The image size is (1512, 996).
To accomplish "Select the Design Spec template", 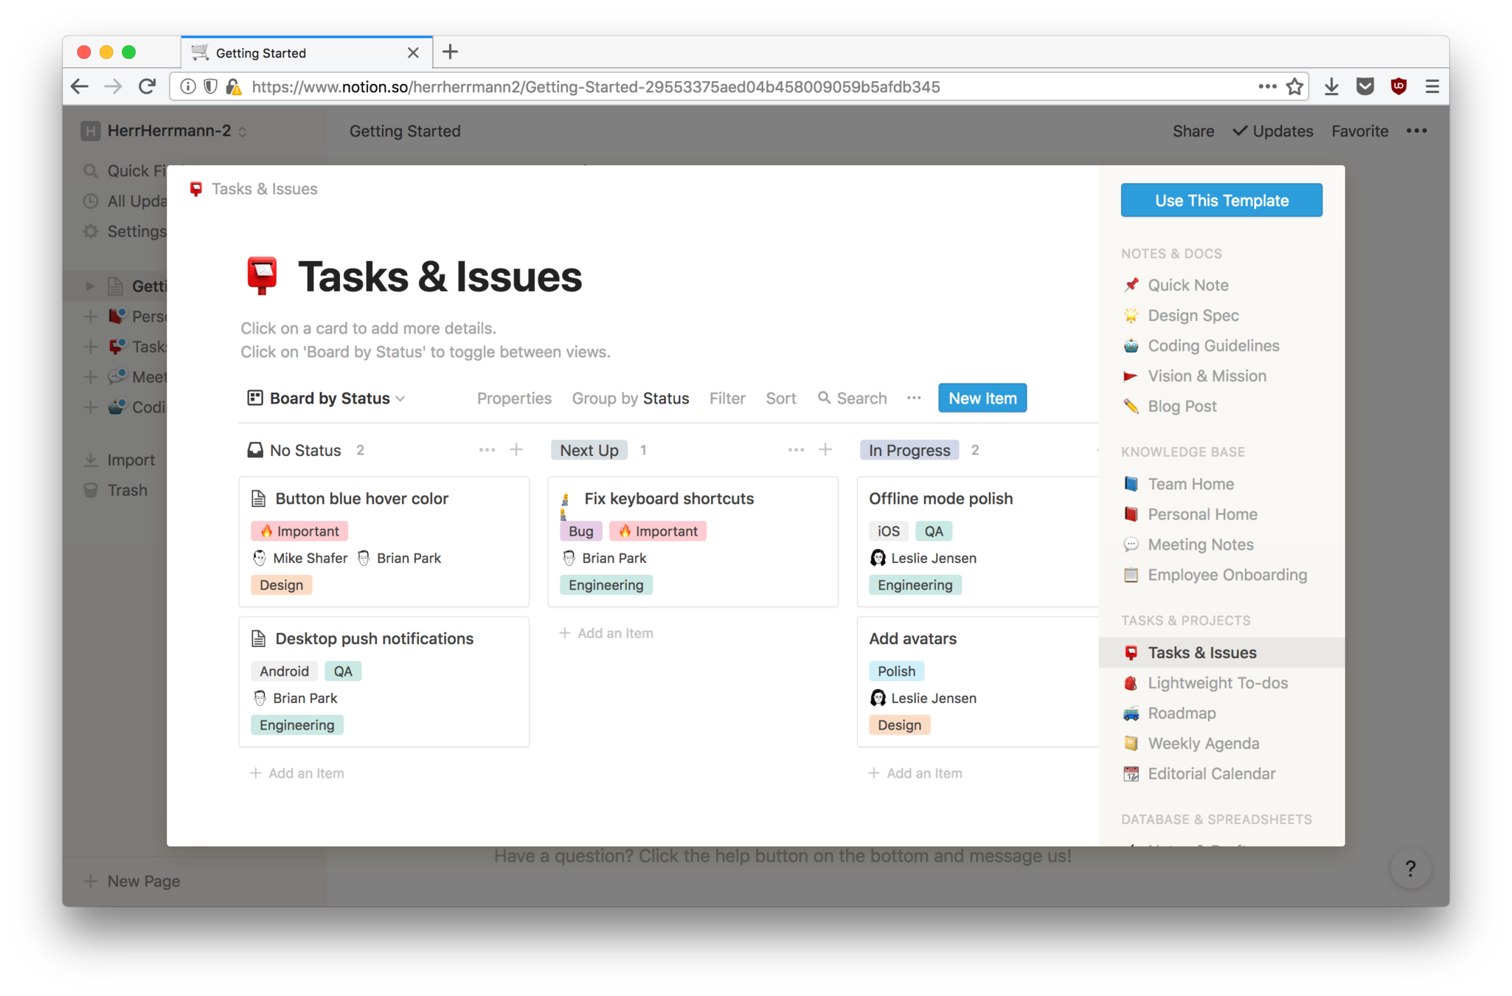I will coord(1193,316).
